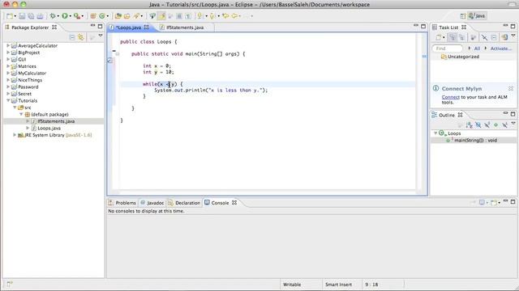Image resolution: width=519 pixels, height=291 pixels.
Task: Click the Open Perspective icon
Action: click(x=463, y=16)
